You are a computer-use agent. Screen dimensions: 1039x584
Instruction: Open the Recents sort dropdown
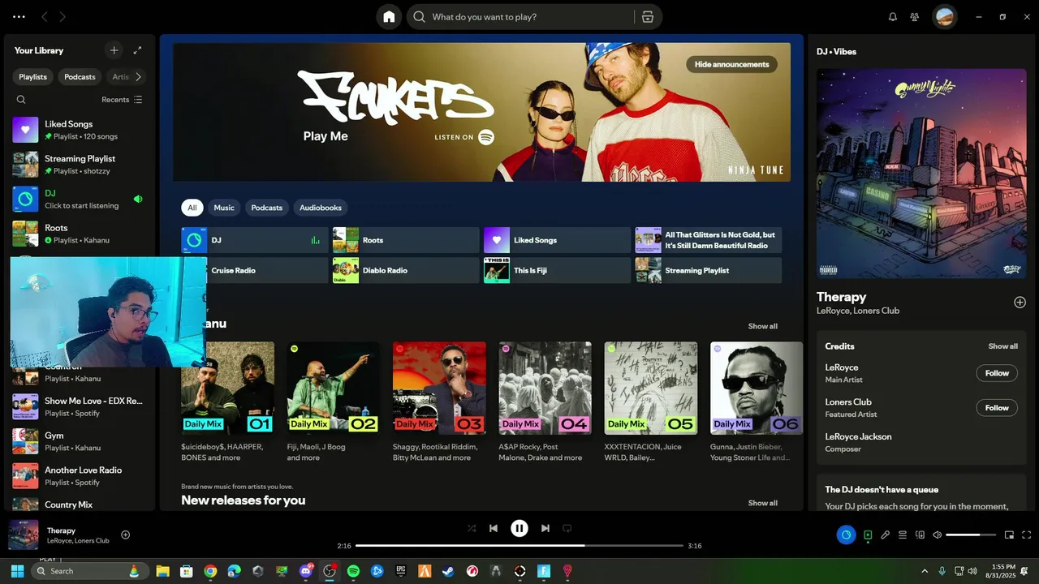pos(122,100)
